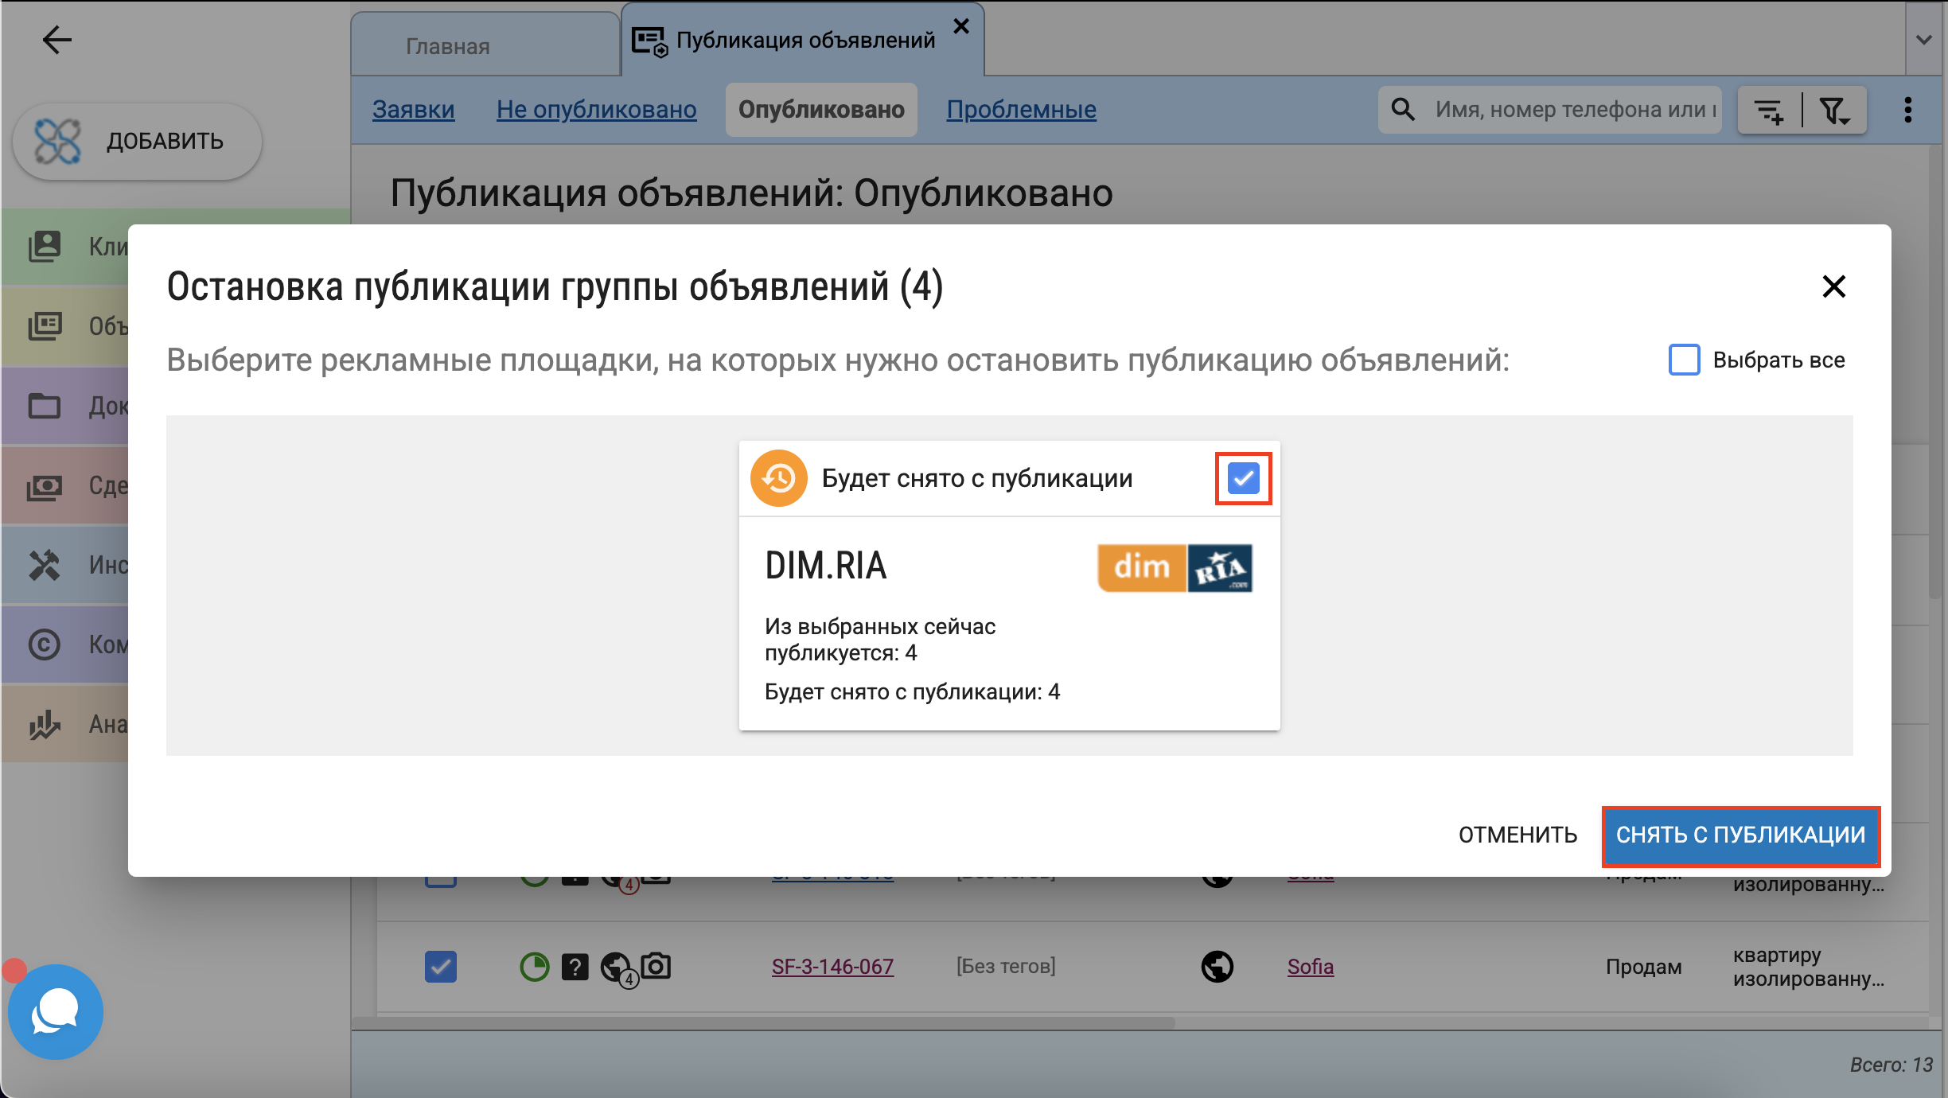Open the Документы folder sidebar icon
The image size is (1948, 1098).
(45, 406)
